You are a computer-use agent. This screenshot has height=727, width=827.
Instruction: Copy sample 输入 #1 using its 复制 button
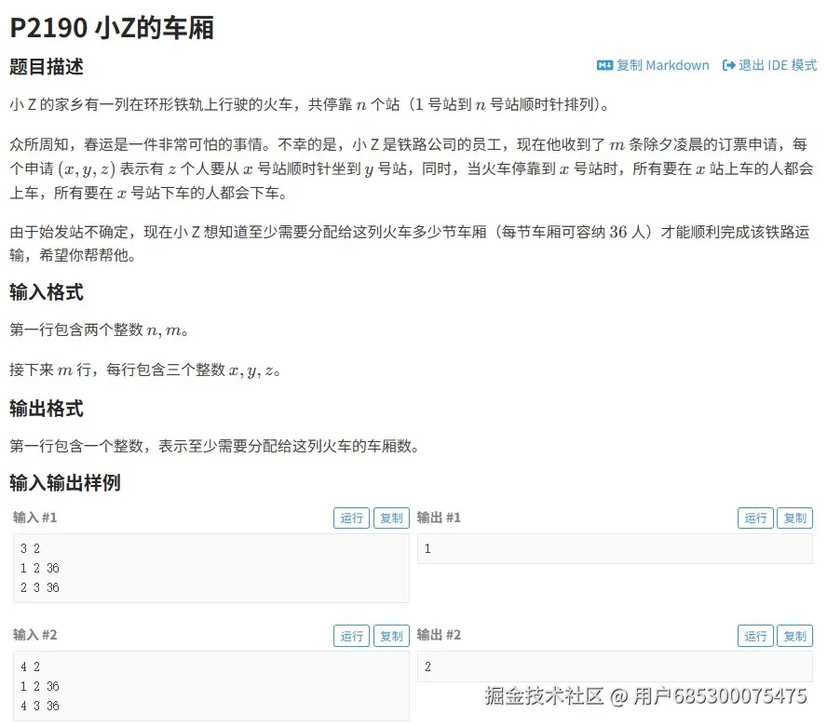[x=391, y=518]
